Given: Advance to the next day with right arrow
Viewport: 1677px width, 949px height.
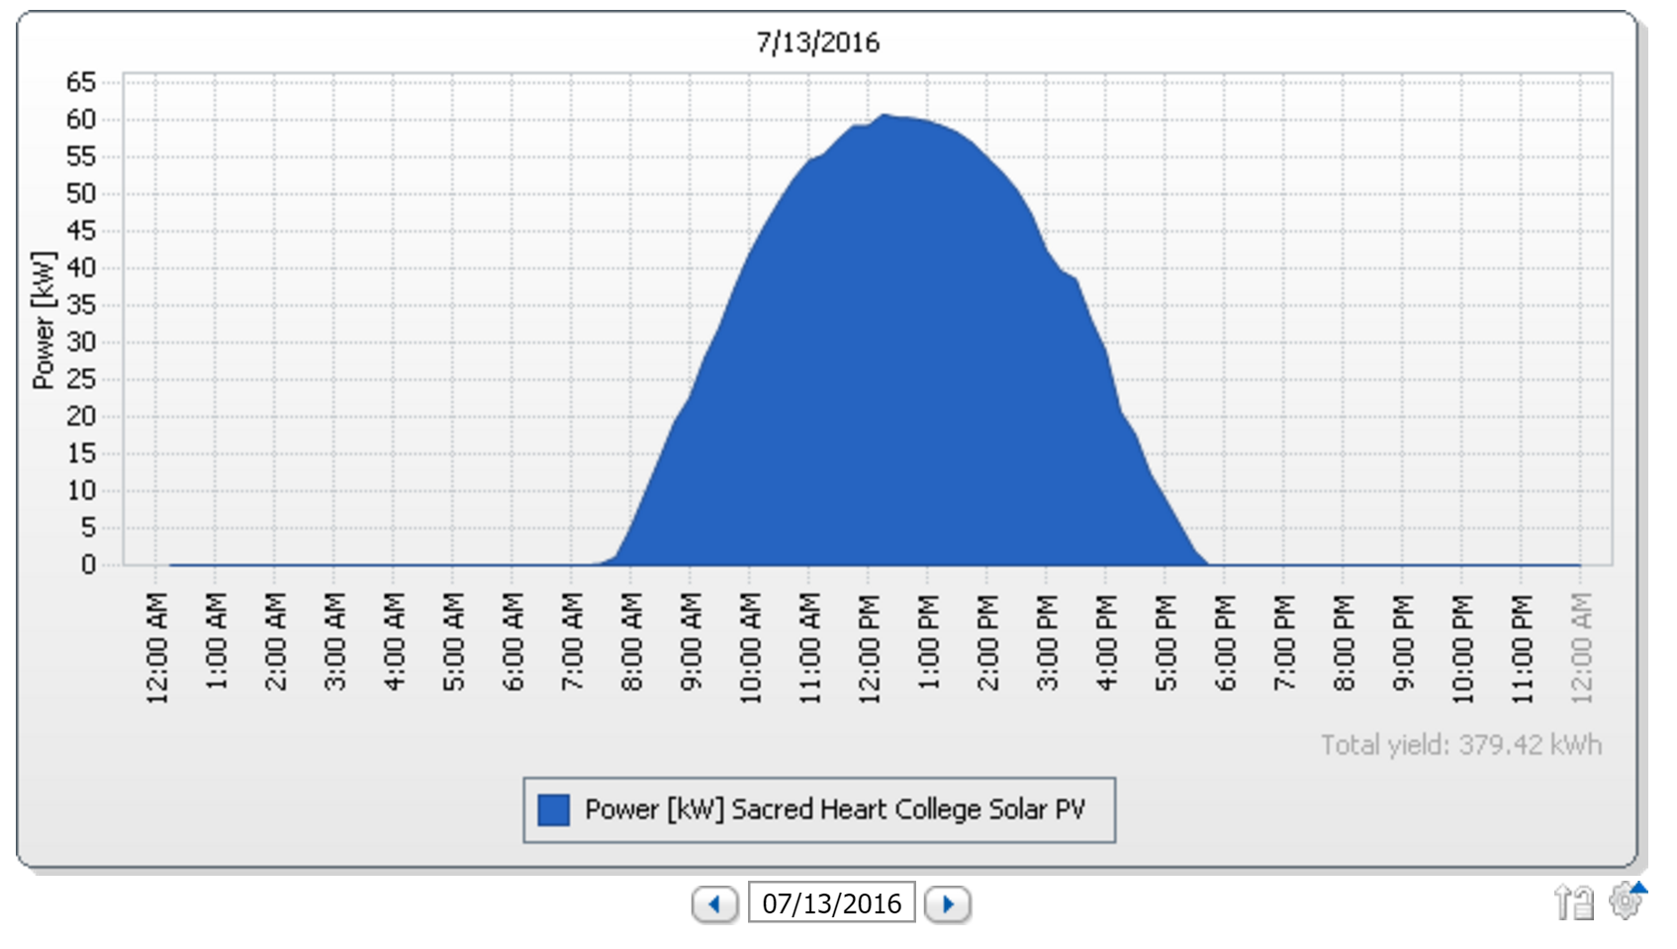Looking at the screenshot, I should point(947,903).
